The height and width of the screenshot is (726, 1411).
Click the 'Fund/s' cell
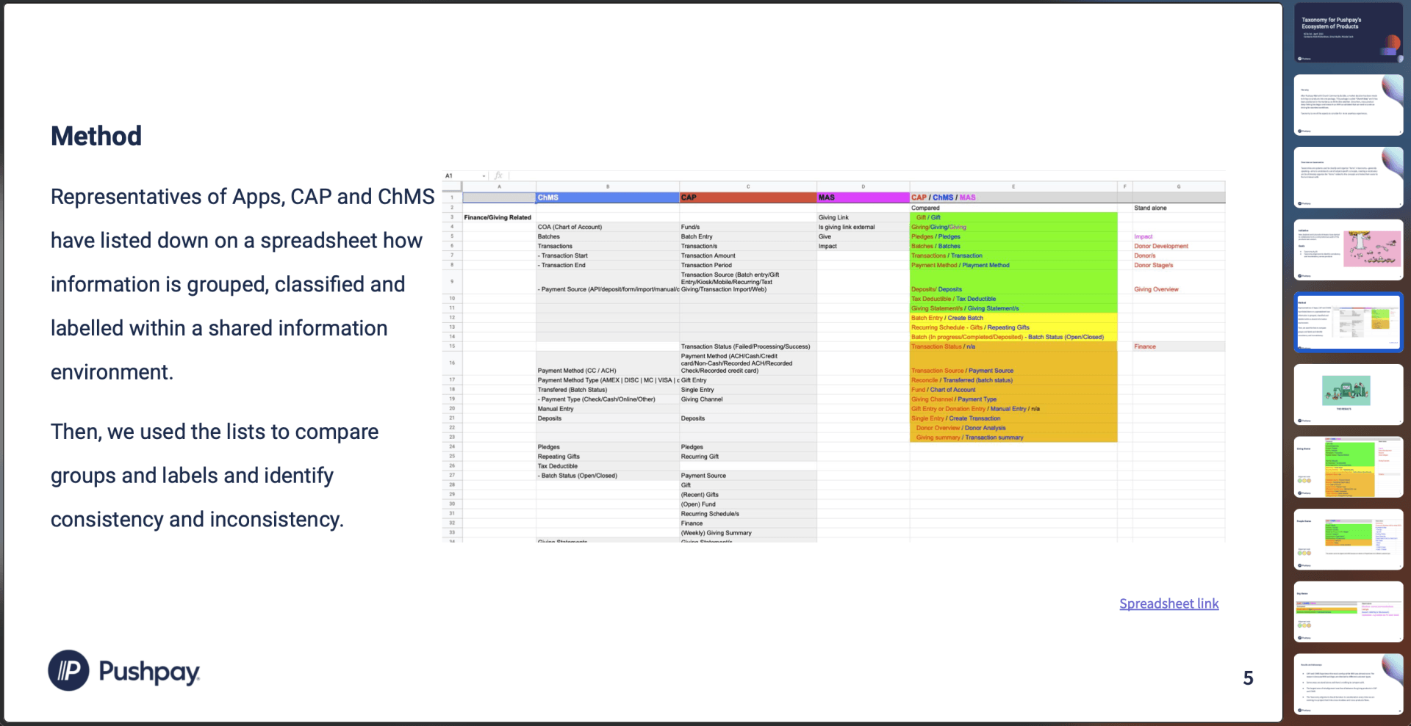748,227
